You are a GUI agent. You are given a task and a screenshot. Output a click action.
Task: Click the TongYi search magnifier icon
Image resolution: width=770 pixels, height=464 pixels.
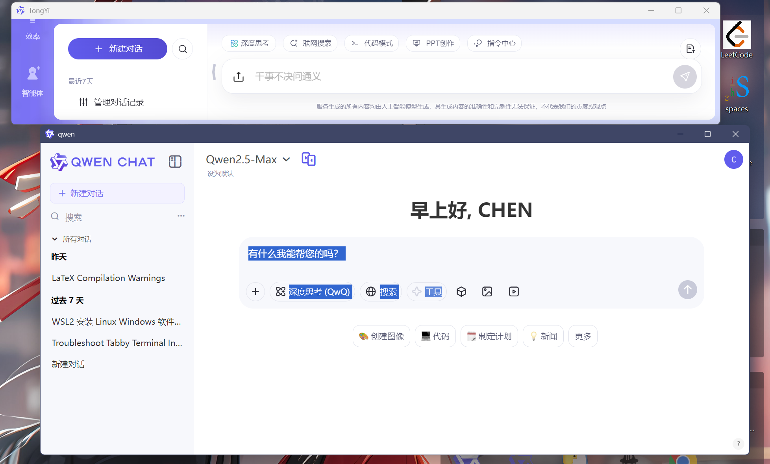pos(182,49)
